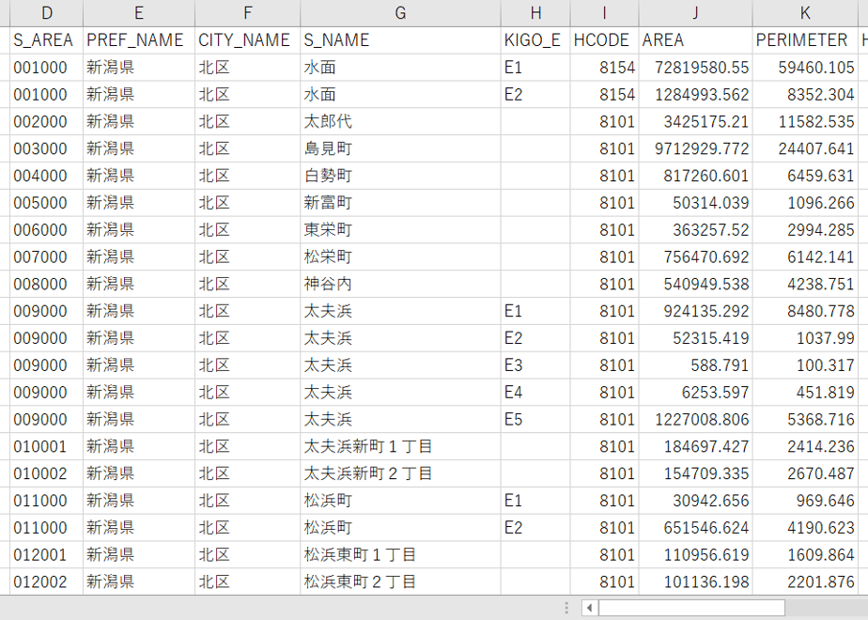Select the S_AREA cell 003000

[x=47, y=149]
